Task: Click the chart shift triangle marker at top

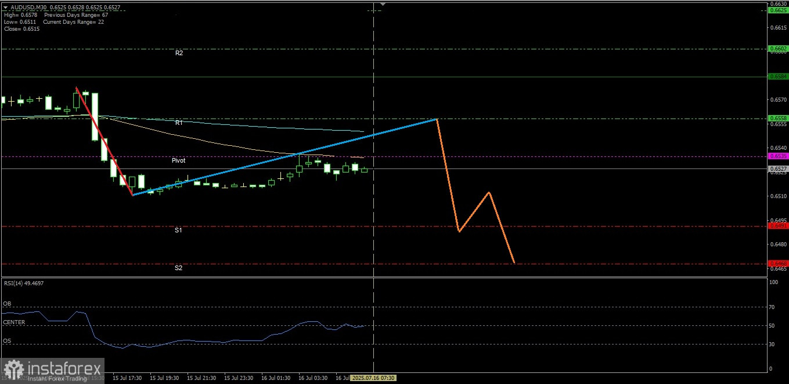Action: [382, 4]
